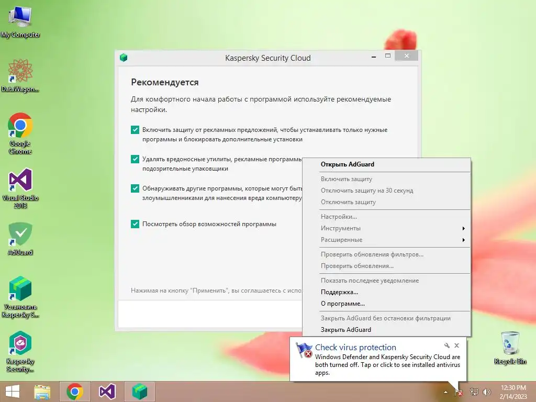Viewport: 536px width, 402px height.
Task: Open the Windows Start button
Action: [13, 392]
